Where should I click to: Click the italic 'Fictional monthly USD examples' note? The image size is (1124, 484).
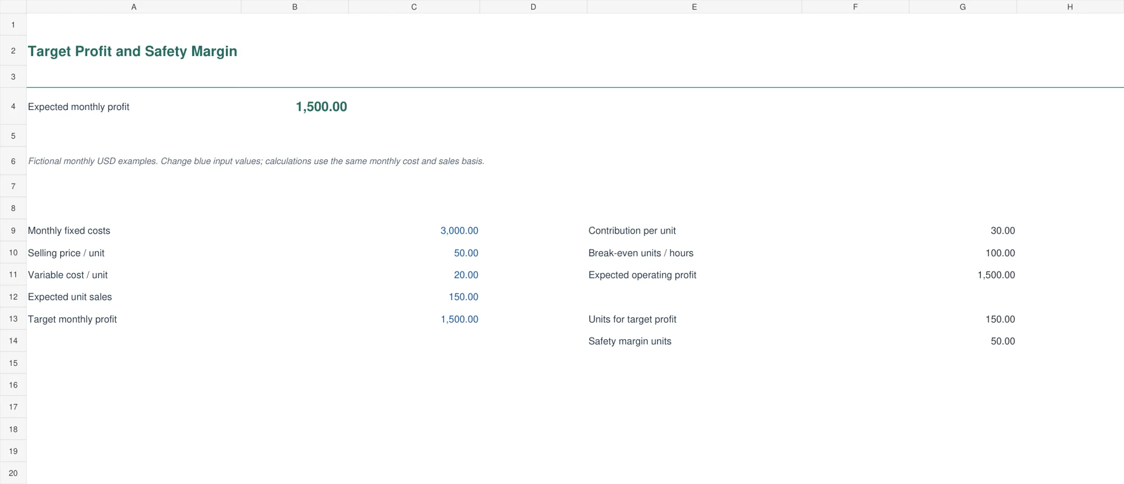coord(256,161)
